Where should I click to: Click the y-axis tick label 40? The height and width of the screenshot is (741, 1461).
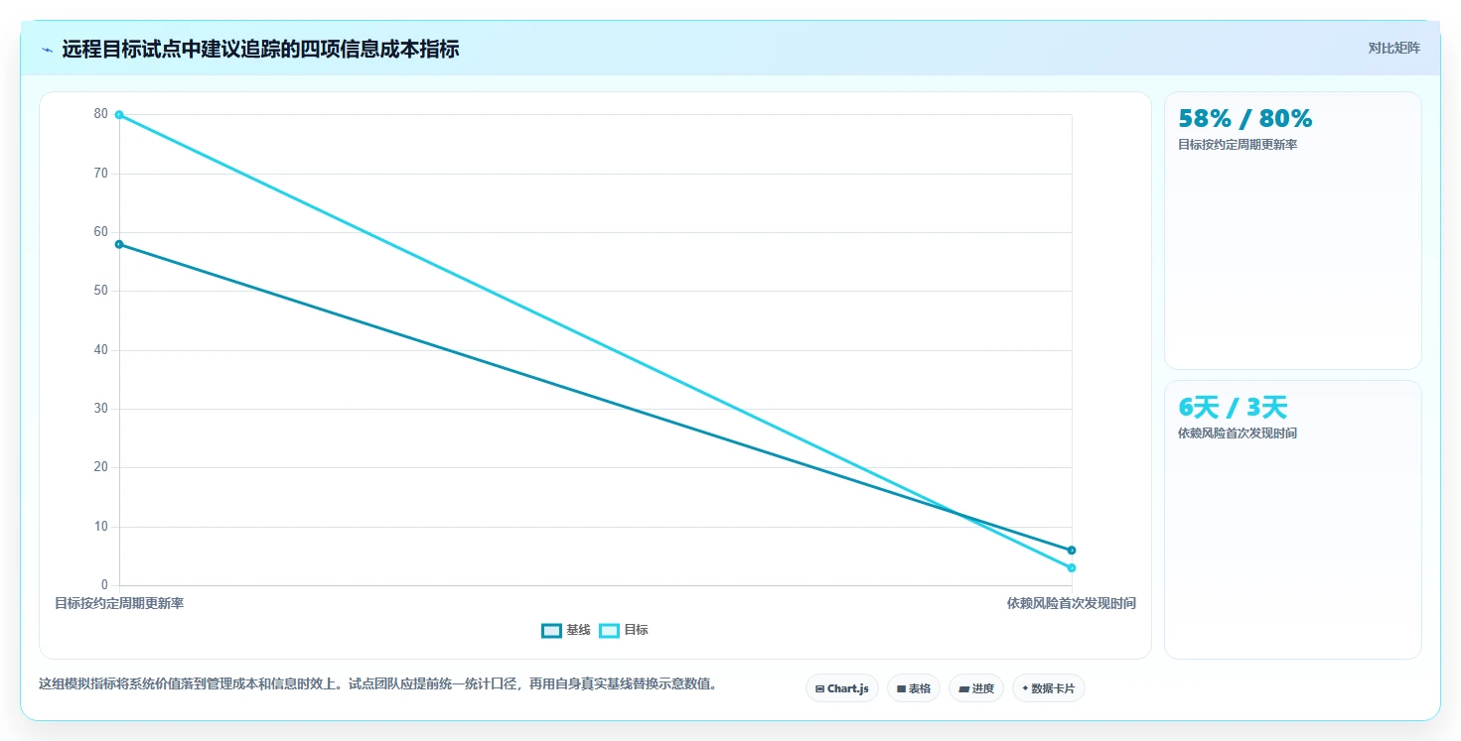[100, 350]
